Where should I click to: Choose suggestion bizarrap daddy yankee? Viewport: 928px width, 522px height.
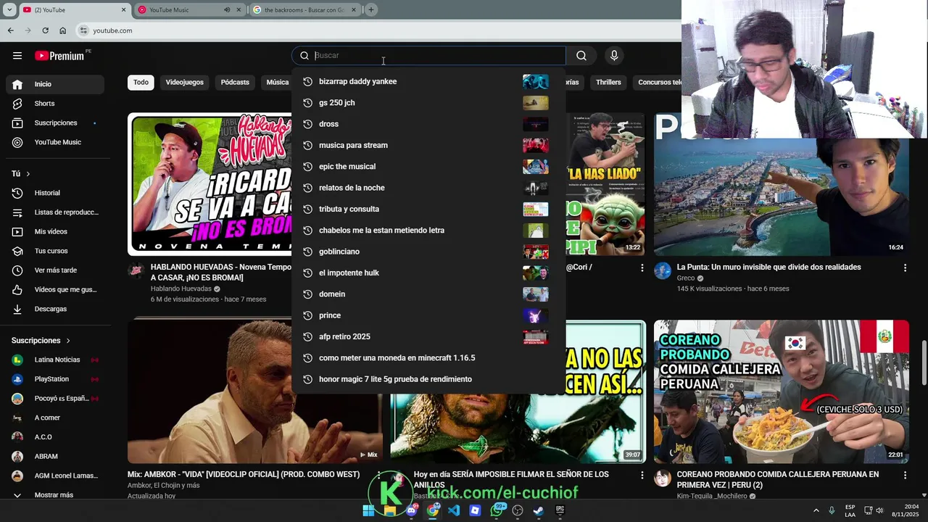pyautogui.click(x=428, y=82)
